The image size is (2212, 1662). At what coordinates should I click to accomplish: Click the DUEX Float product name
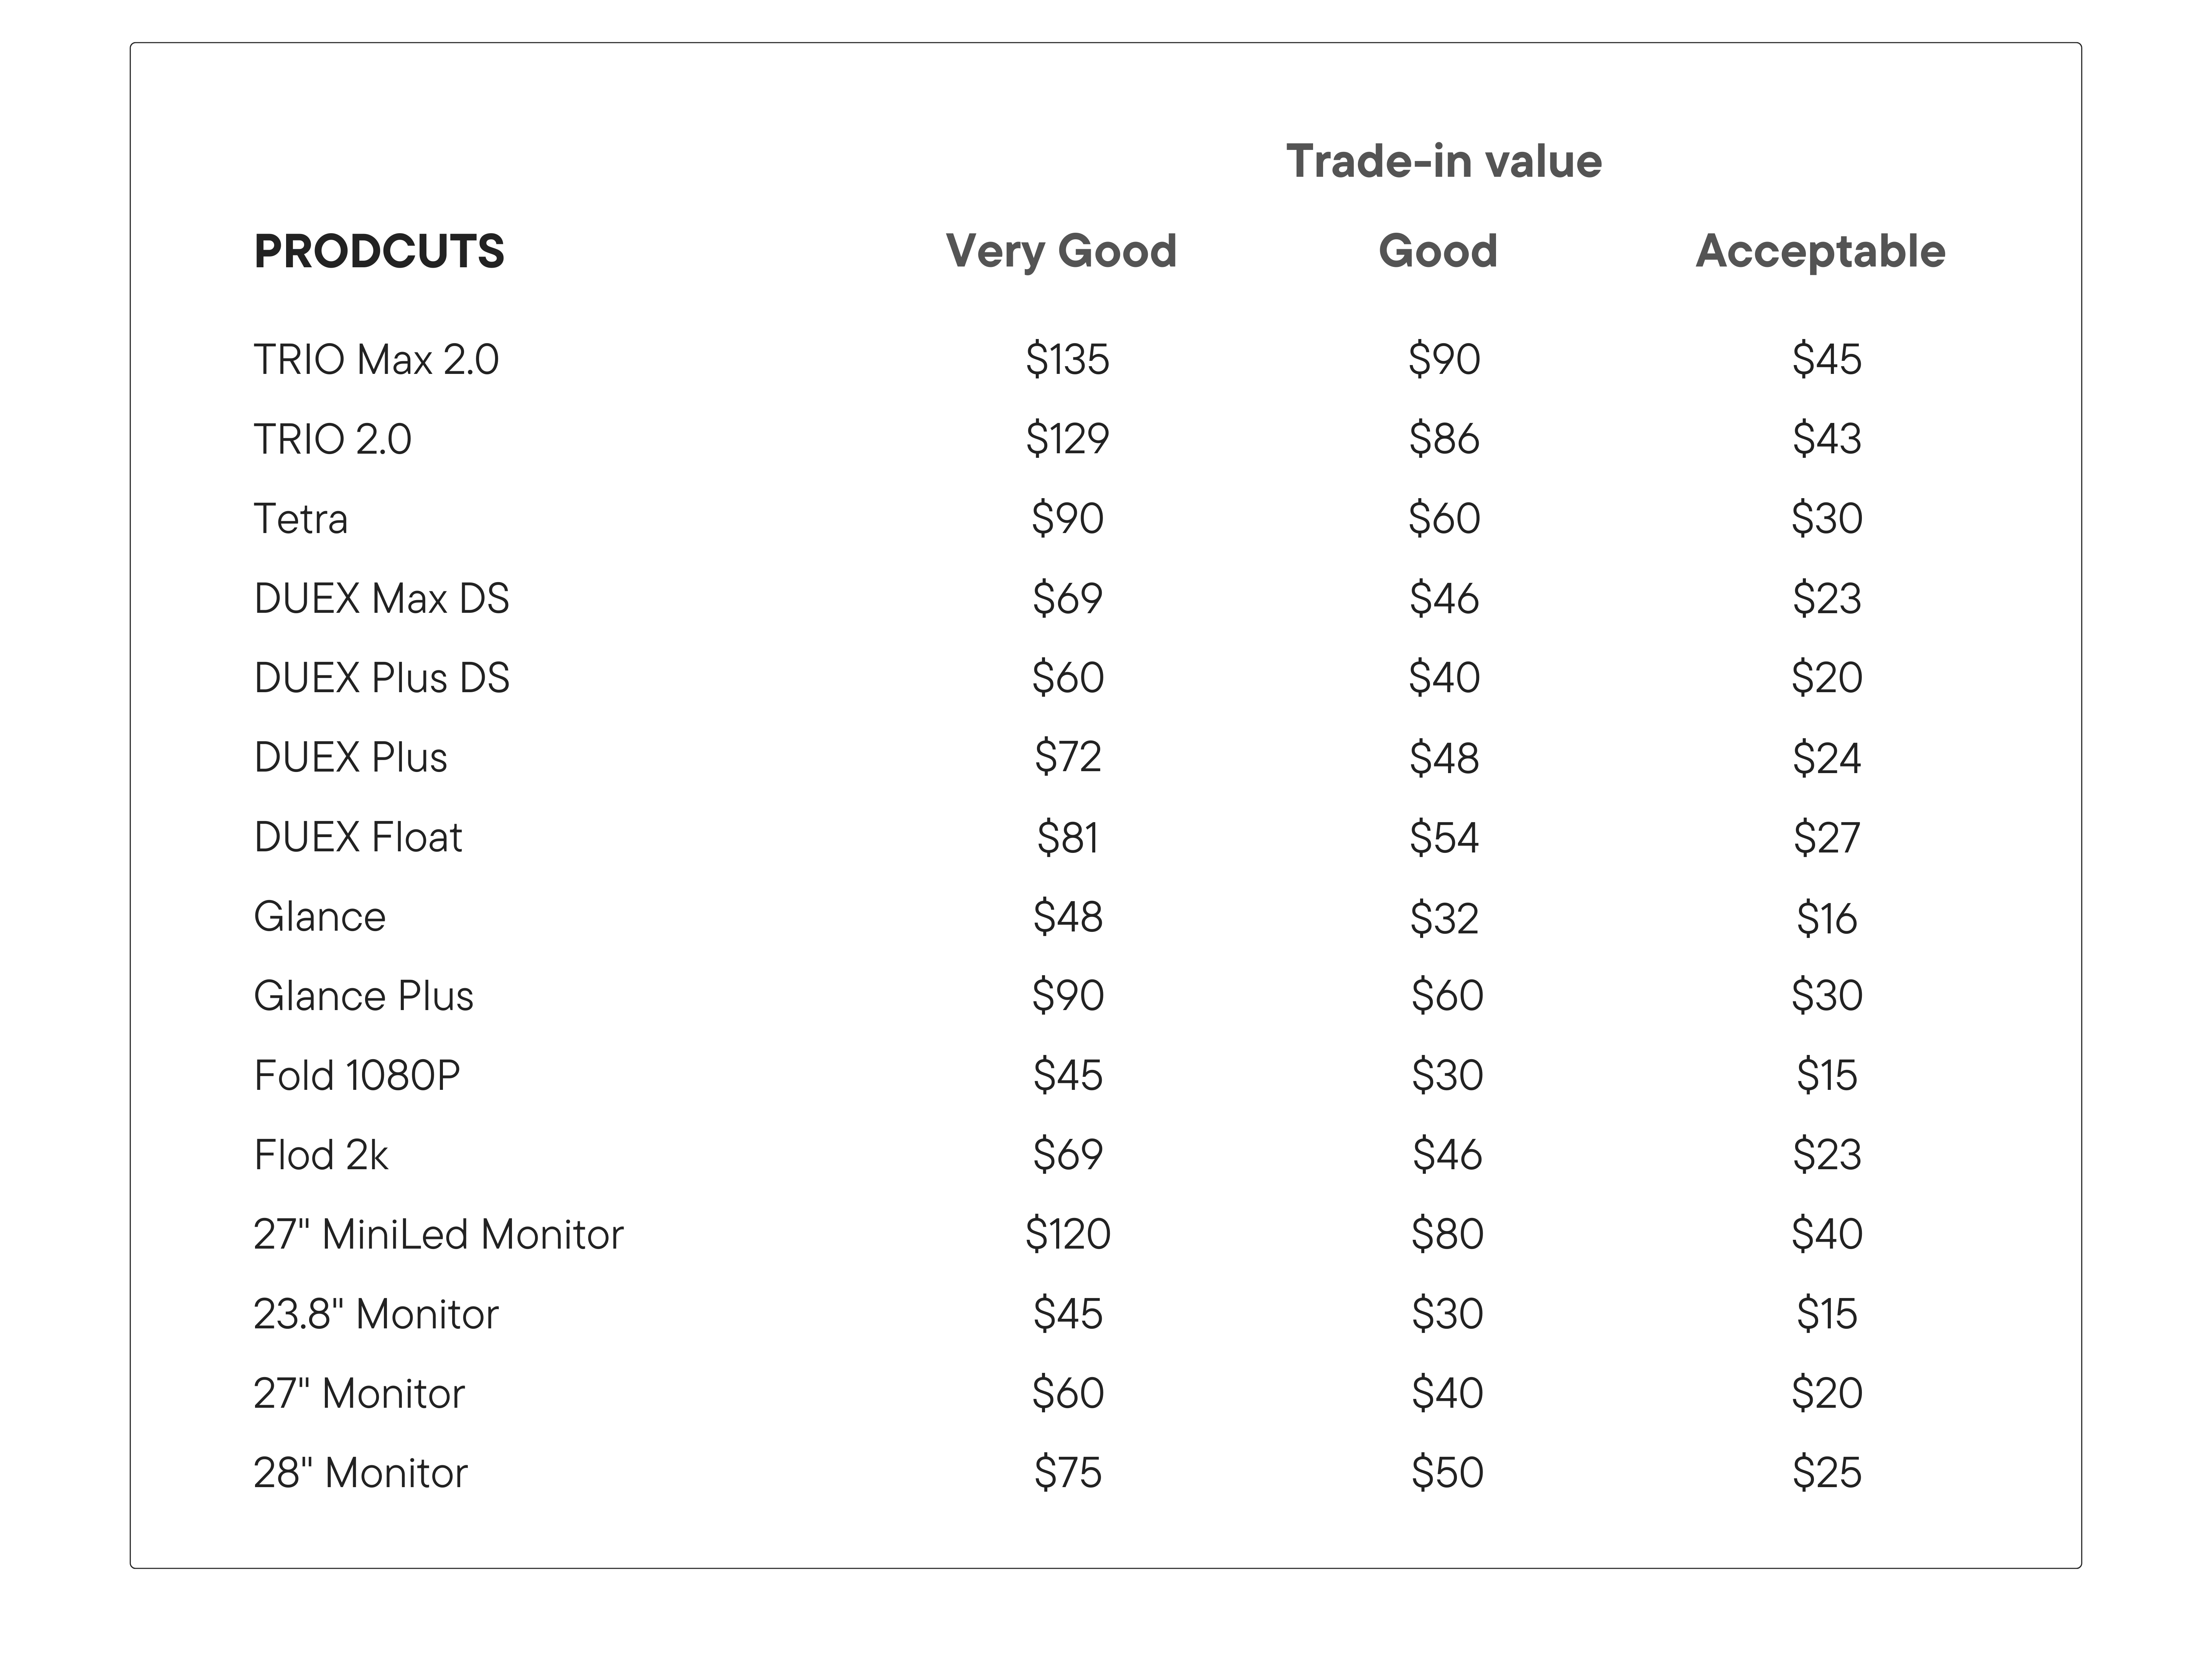pyautogui.click(x=358, y=837)
